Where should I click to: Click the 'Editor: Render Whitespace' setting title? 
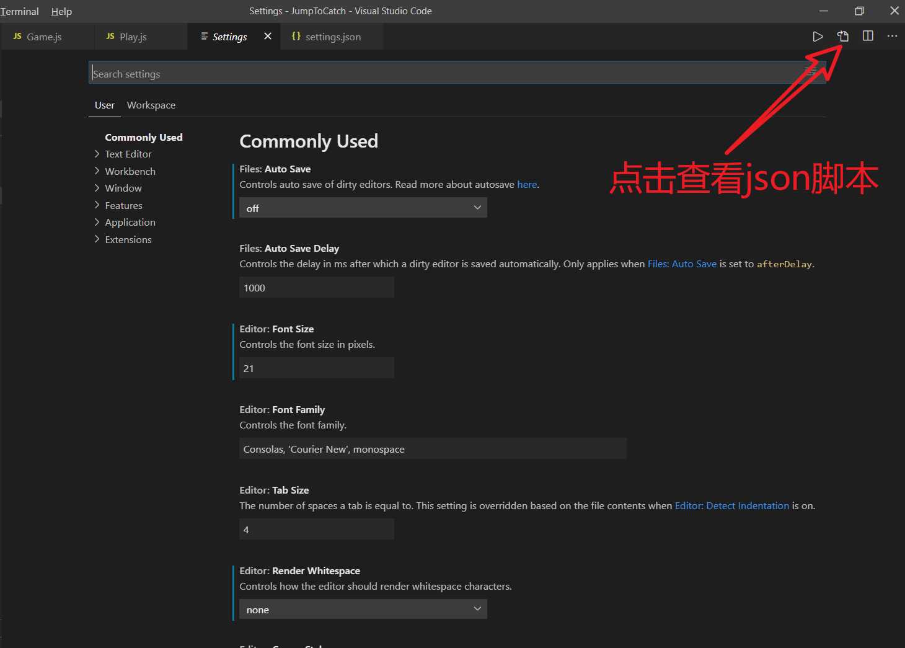(300, 570)
